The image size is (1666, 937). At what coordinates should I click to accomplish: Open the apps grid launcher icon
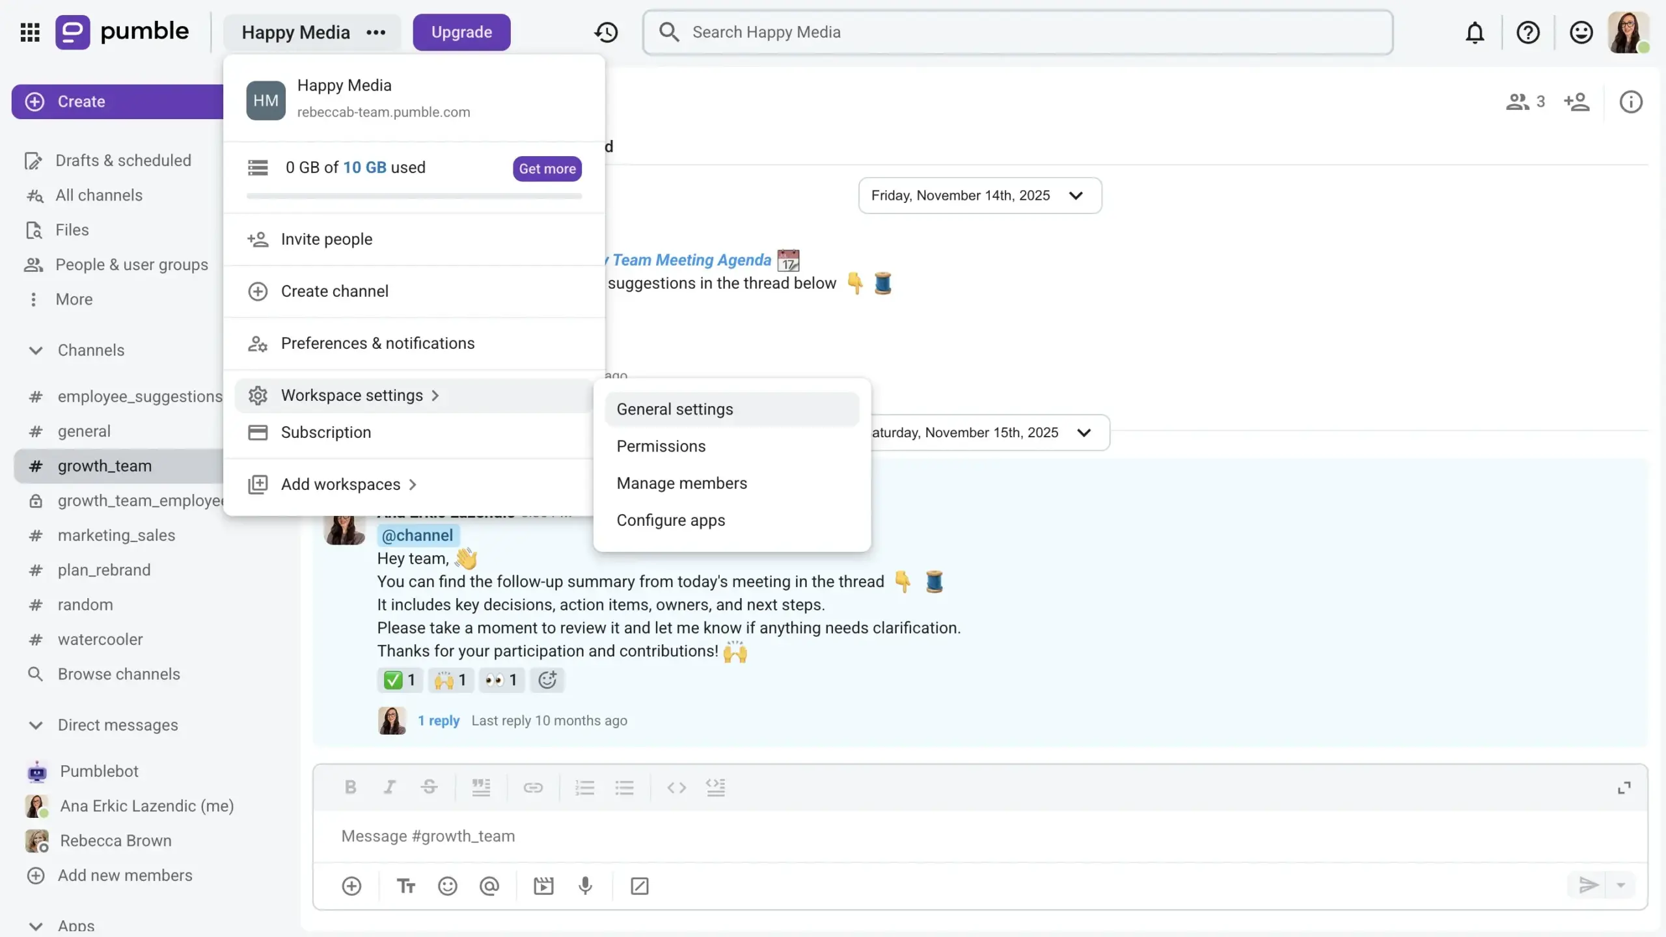(30, 32)
